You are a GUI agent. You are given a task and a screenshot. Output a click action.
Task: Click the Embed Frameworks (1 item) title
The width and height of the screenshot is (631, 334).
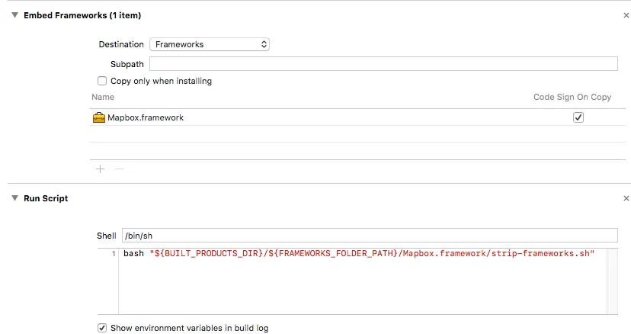(82, 15)
